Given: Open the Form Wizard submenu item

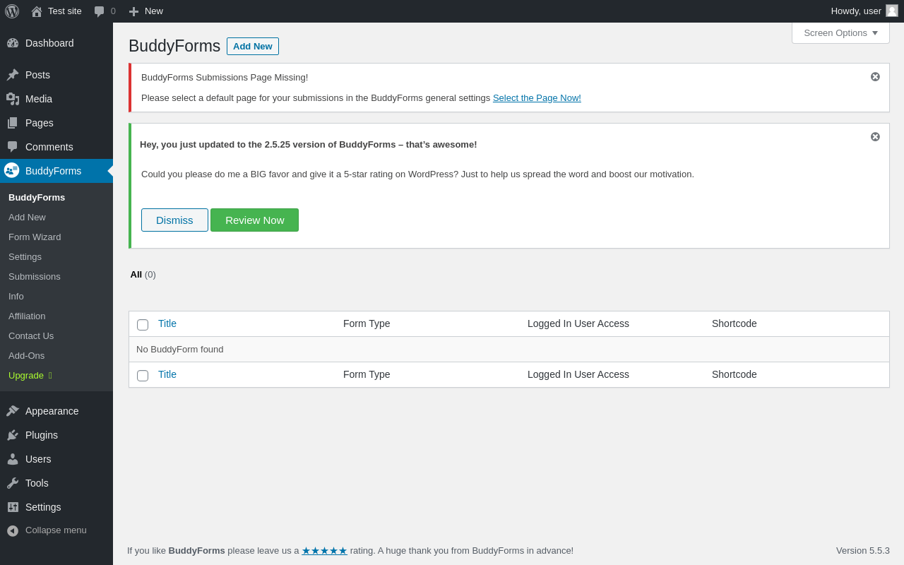Looking at the screenshot, I should tap(35, 237).
